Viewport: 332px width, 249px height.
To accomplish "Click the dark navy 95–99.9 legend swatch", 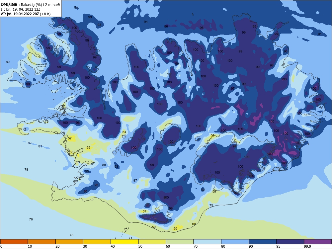I will (290, 242).
